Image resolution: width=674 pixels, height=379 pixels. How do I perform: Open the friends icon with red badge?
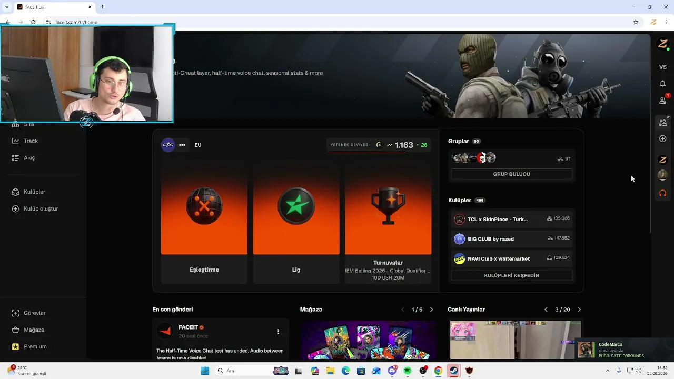(x=663, y=100)
